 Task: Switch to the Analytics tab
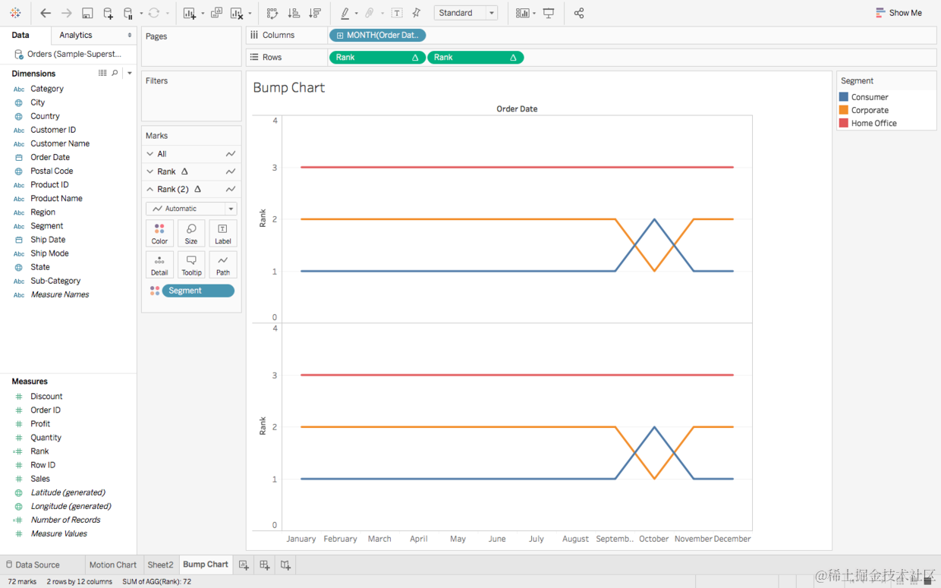(x=76, y=35)
